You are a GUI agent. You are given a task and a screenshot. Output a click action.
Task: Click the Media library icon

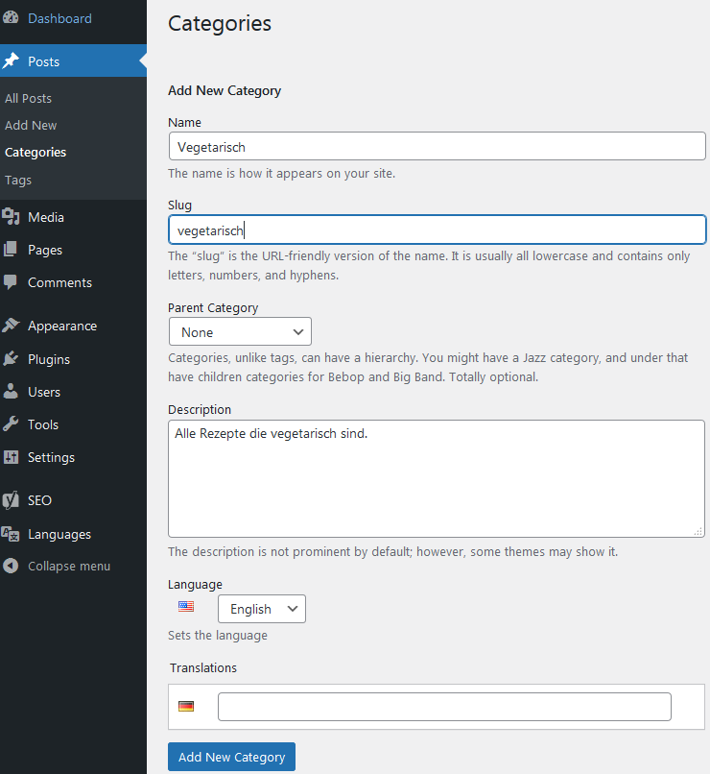(11, 217)
